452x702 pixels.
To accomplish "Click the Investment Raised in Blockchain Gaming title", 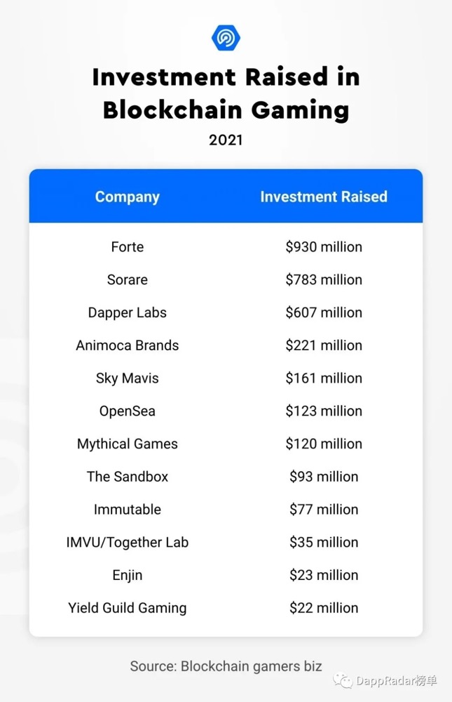I will pos(226,93).
